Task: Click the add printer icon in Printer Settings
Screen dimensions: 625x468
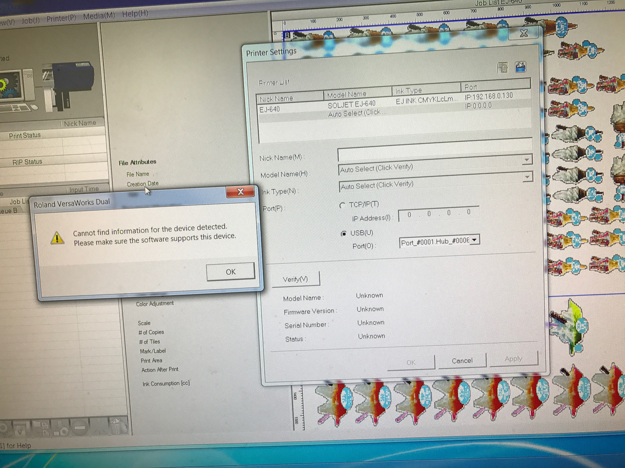Action: point(502,68)
